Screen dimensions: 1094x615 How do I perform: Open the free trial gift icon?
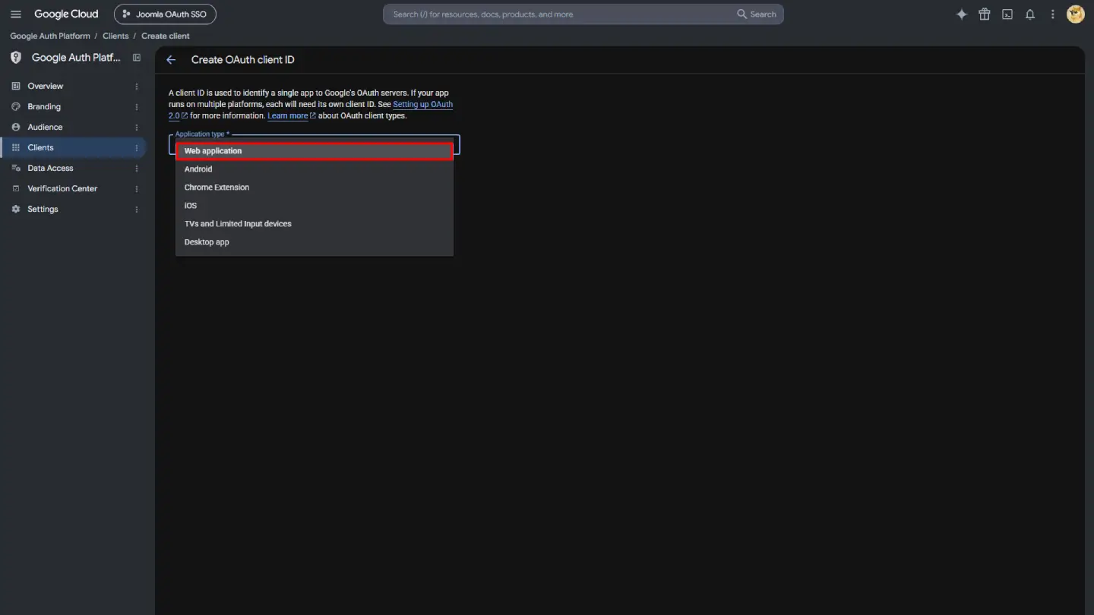(985, 14)
